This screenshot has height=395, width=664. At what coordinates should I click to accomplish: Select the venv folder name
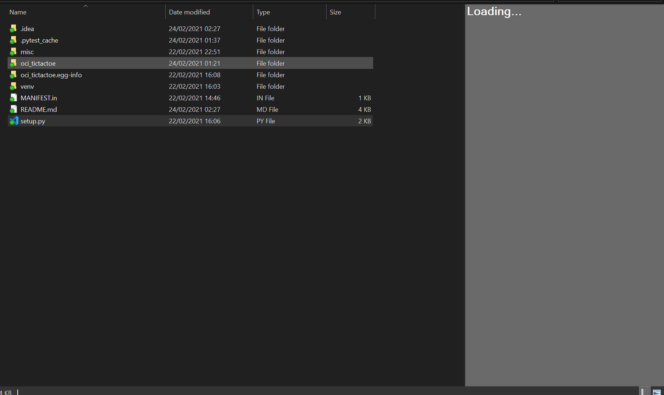click(x=27, y=86)
